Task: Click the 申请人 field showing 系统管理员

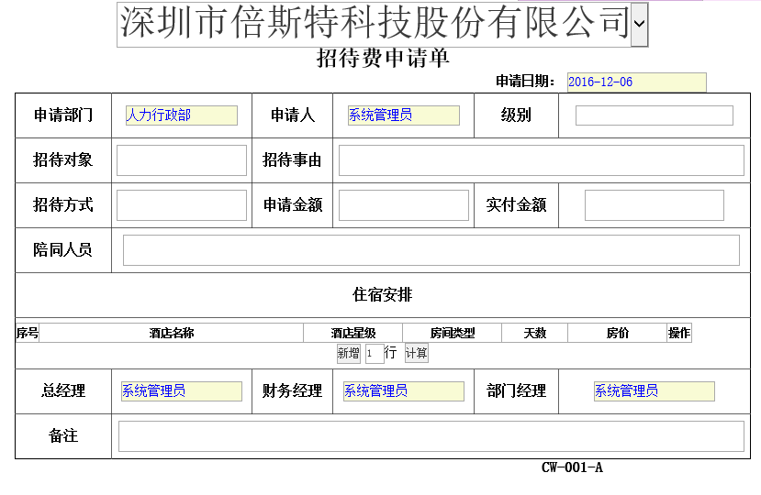Action: [x=403, y=115]
